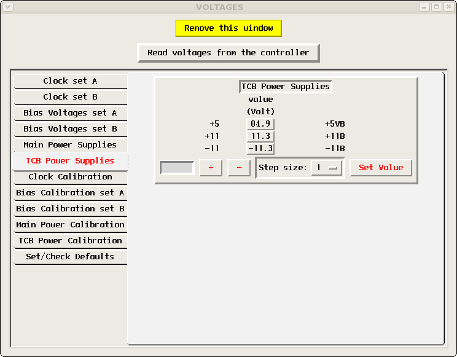Select Bias Voltages set B tab
The image size is (457, 357).
click(x=70, y=129)
